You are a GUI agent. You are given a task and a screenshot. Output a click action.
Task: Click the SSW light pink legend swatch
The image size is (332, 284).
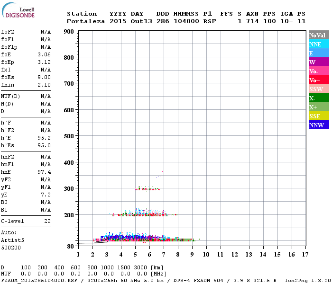coord(319,89)
